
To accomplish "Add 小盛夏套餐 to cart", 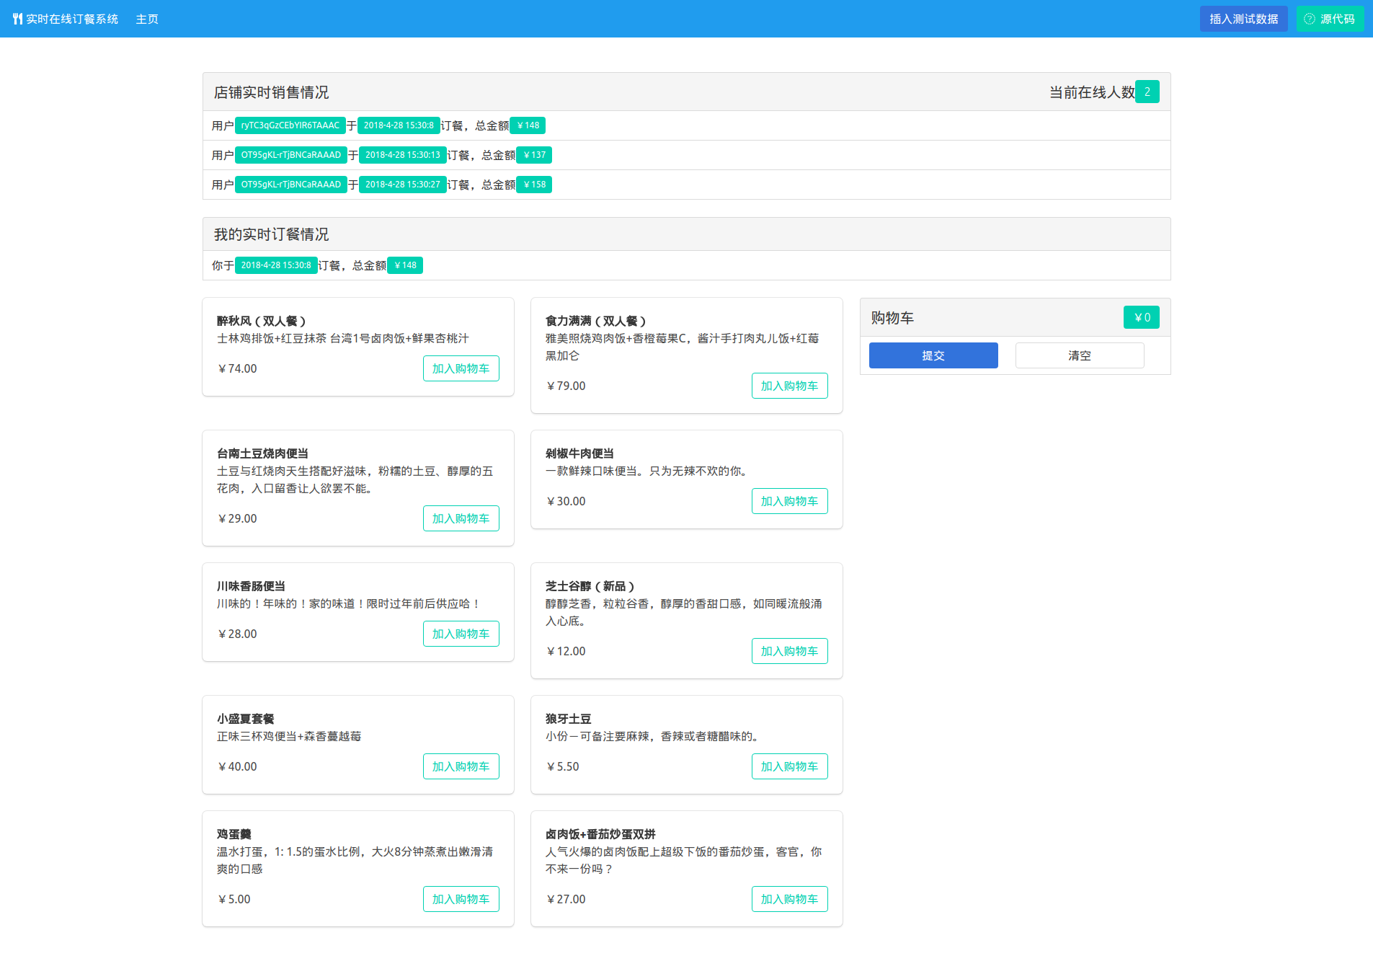I will [461, 766].
